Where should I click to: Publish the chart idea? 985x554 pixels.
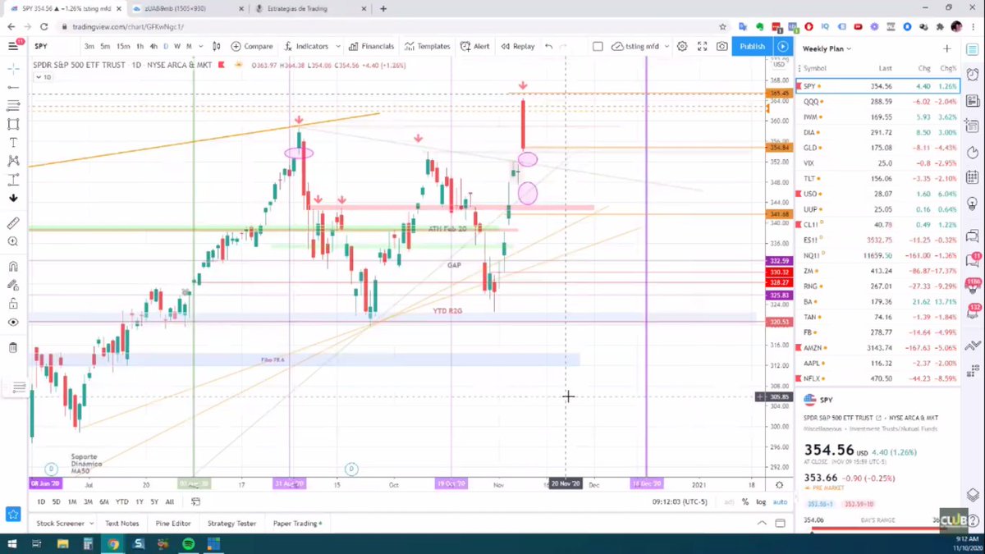pyautogui.click(x=752, y=47)
